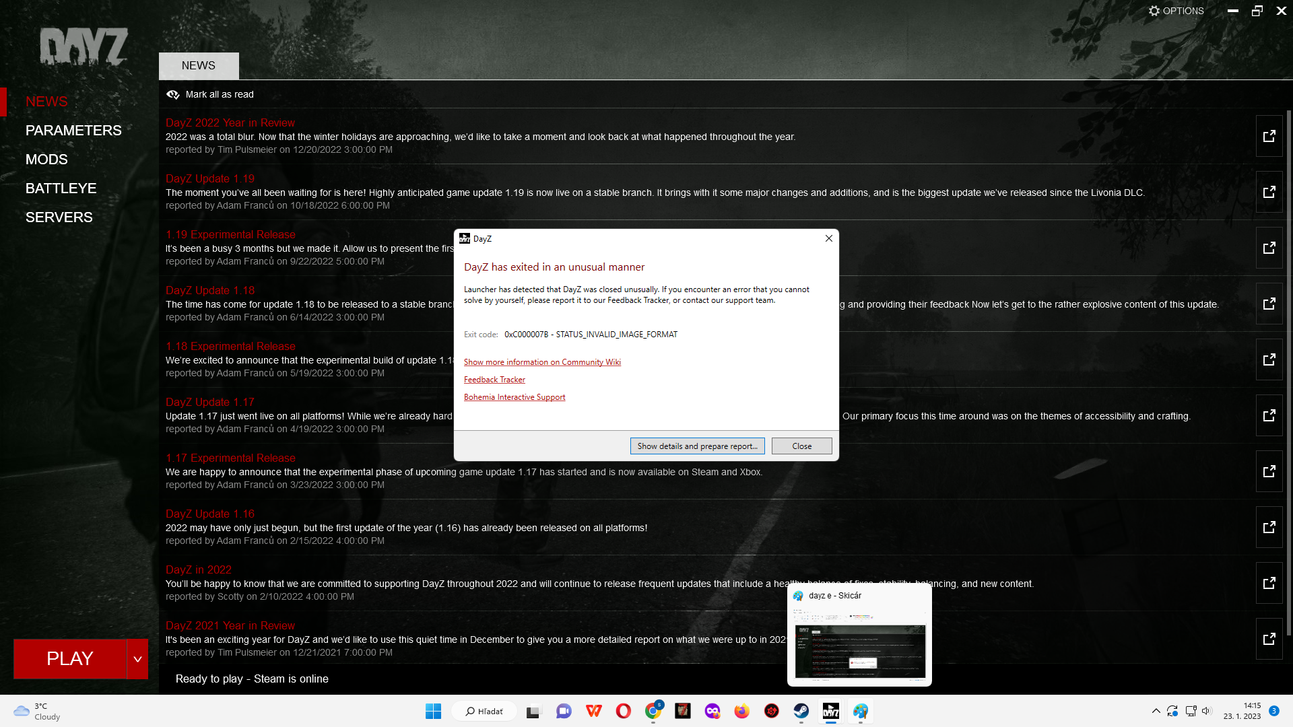Open 1.17 Experimental Release headline
Image resolution: width=1293 pixels, height=727 pixels.
[x=230, y=458]
